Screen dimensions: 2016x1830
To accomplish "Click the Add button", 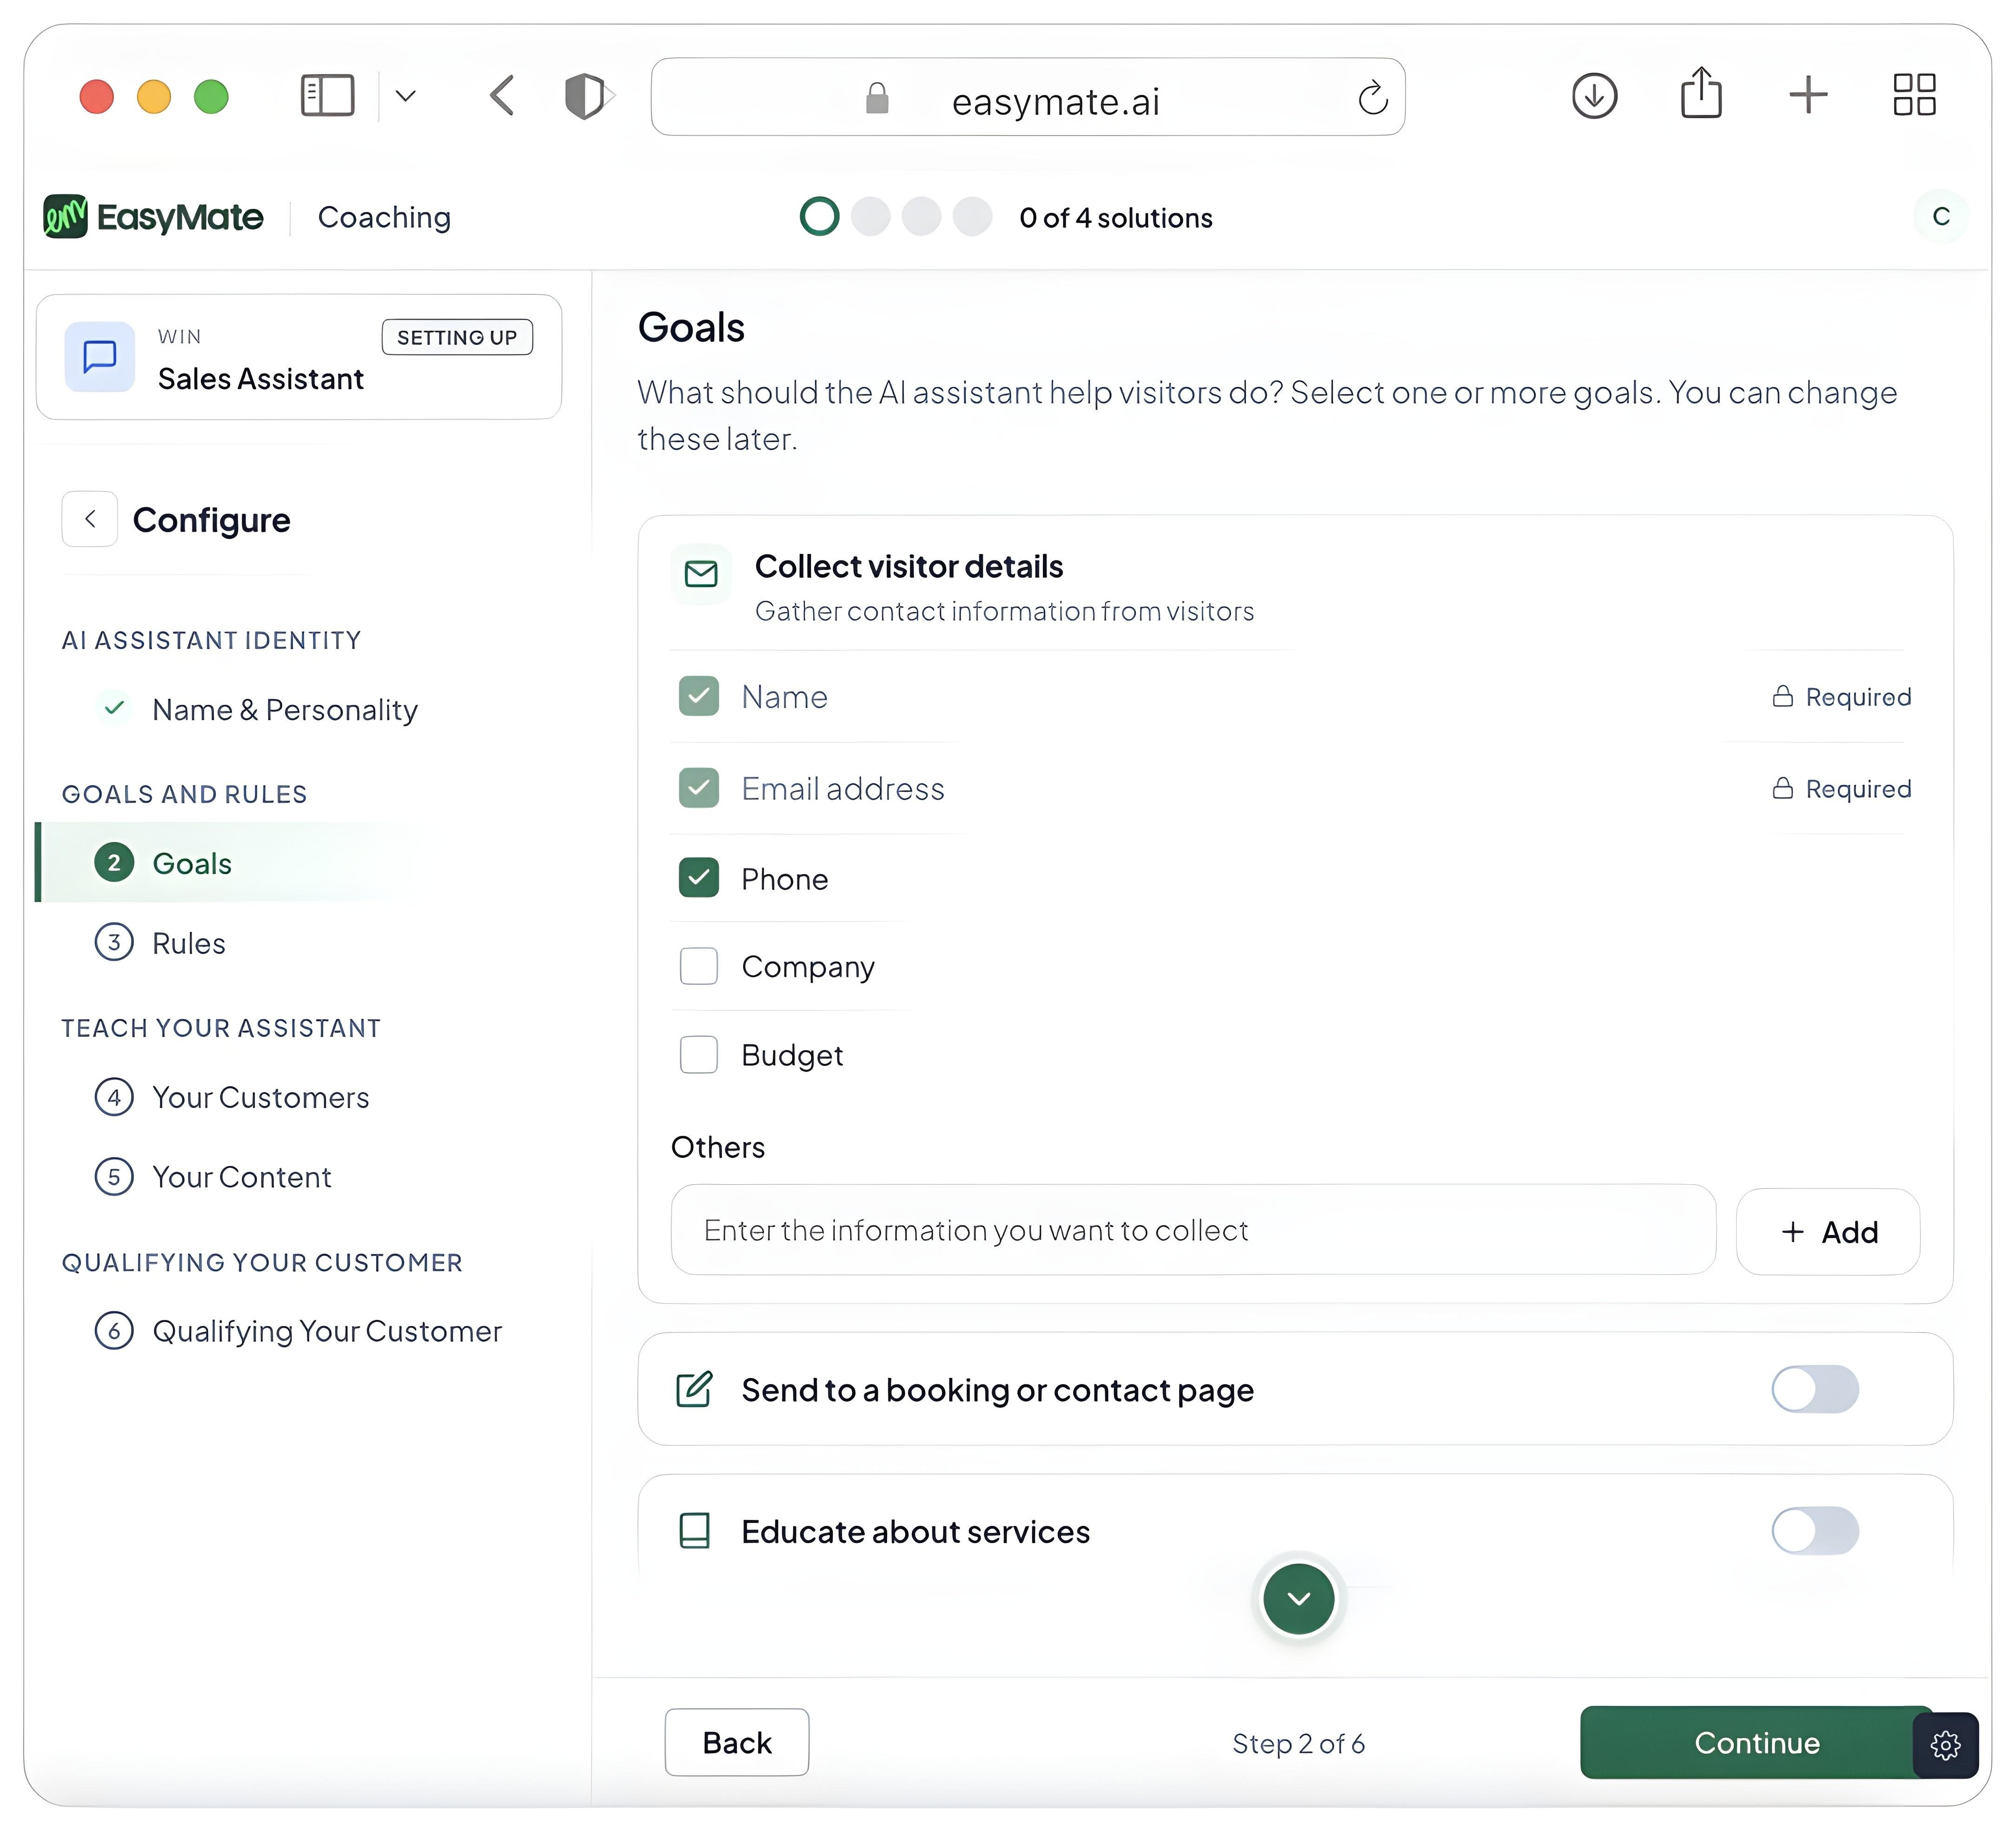I will 1828,1231.
